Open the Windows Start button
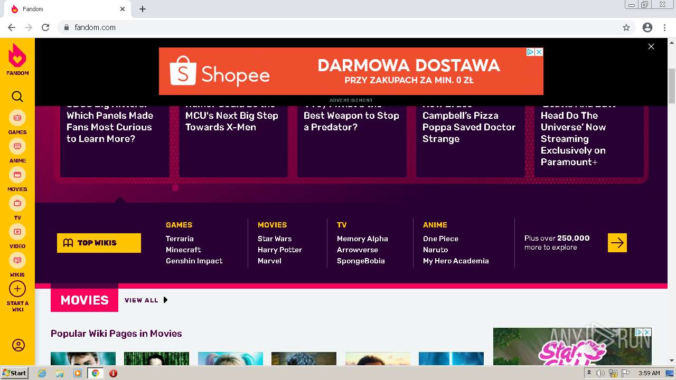The image size is (676, 380). pos(14,373)
